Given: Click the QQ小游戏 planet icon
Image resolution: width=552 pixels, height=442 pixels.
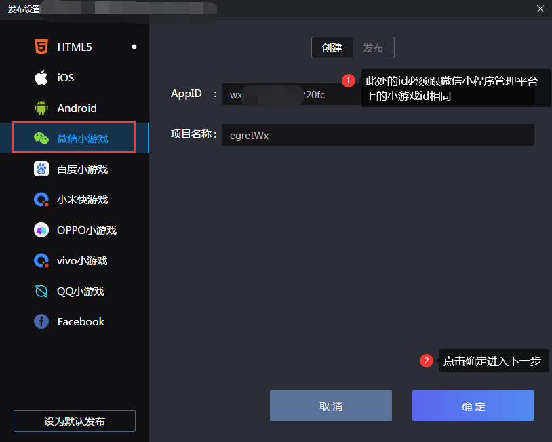Looking at the screenshot, I should [x=41, y=291].
